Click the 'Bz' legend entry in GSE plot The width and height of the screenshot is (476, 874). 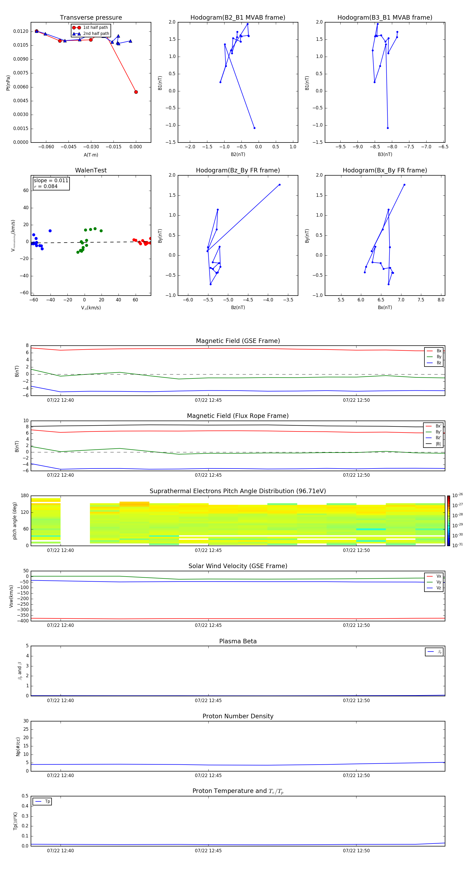434,363
